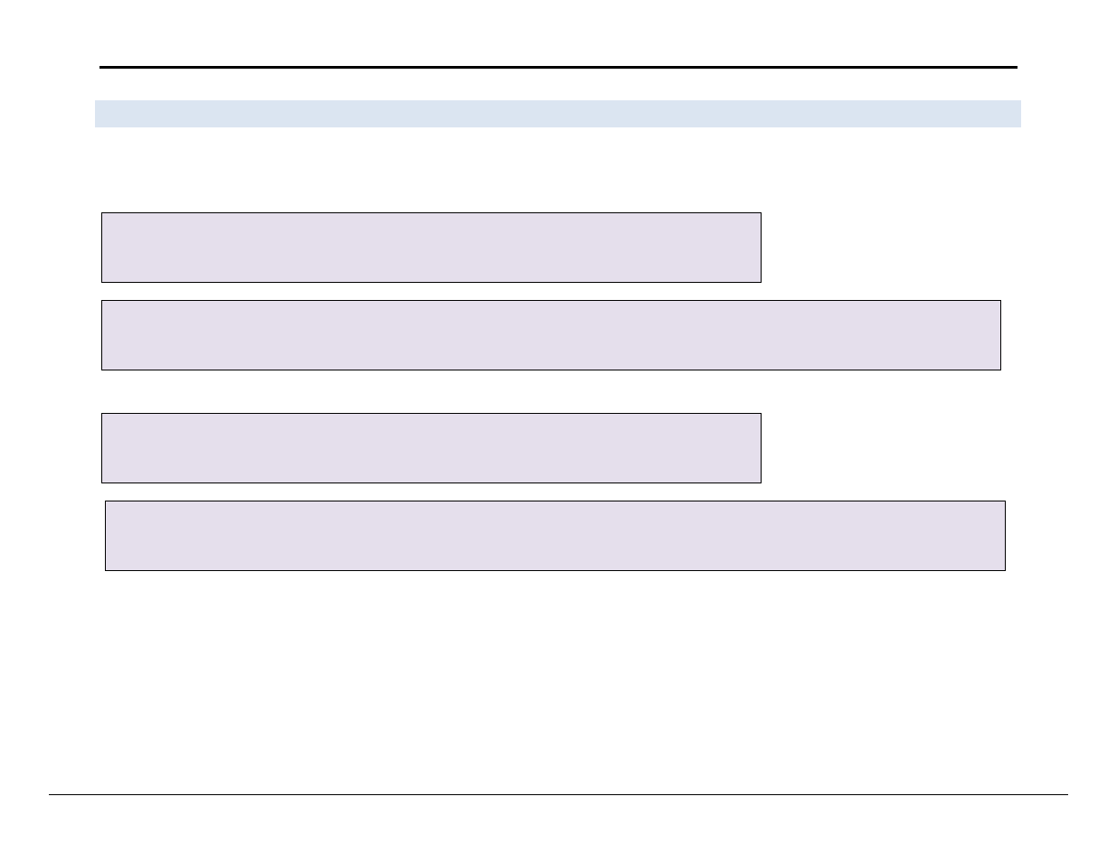Click the last wide lavender box
The height and width of the screenshot is (862, 1117).
pos(555,536)
